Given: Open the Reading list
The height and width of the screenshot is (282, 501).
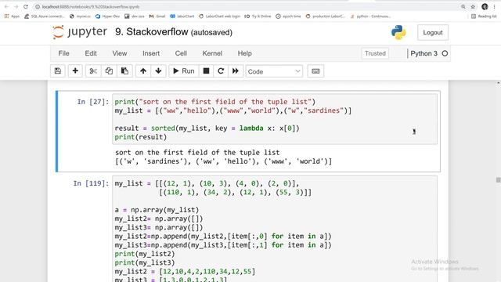Looking at the screenshot, I should 484,16.
